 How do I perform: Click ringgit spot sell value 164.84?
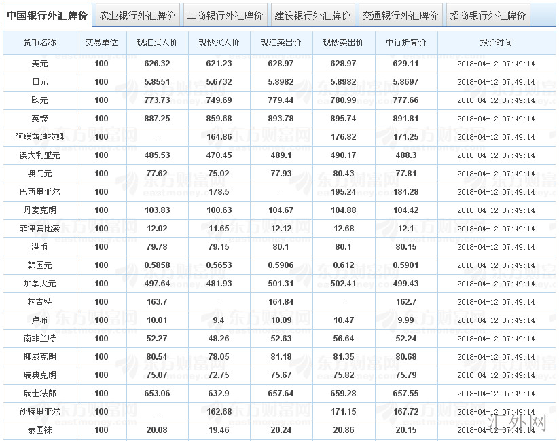click(281, 302)
